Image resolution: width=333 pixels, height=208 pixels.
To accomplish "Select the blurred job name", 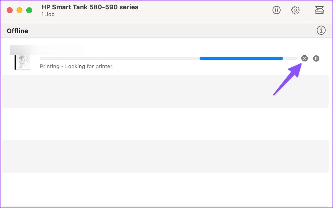I will pos(47,50).
